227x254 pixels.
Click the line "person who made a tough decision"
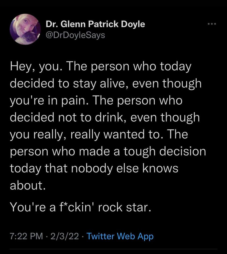[x=108, y=151]
